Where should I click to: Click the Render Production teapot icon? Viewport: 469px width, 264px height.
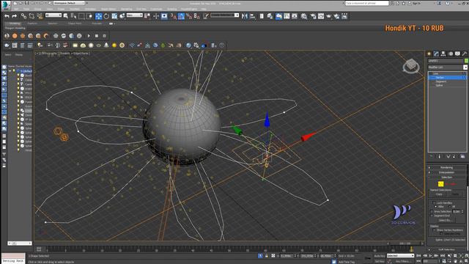pyautogui.click(x=329, y=16)
